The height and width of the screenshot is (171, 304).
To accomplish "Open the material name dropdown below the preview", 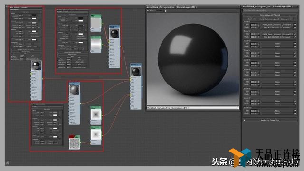I will [x=193, y=108].
